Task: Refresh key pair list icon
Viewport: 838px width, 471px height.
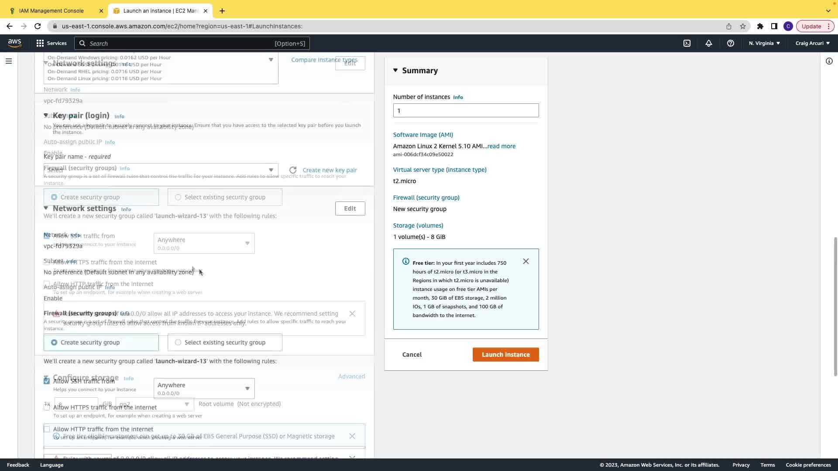Action: (293, 170)
